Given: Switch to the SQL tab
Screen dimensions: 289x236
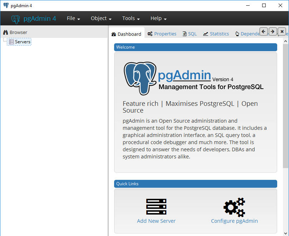Looking at the screenshot, I should click(190, 34).
